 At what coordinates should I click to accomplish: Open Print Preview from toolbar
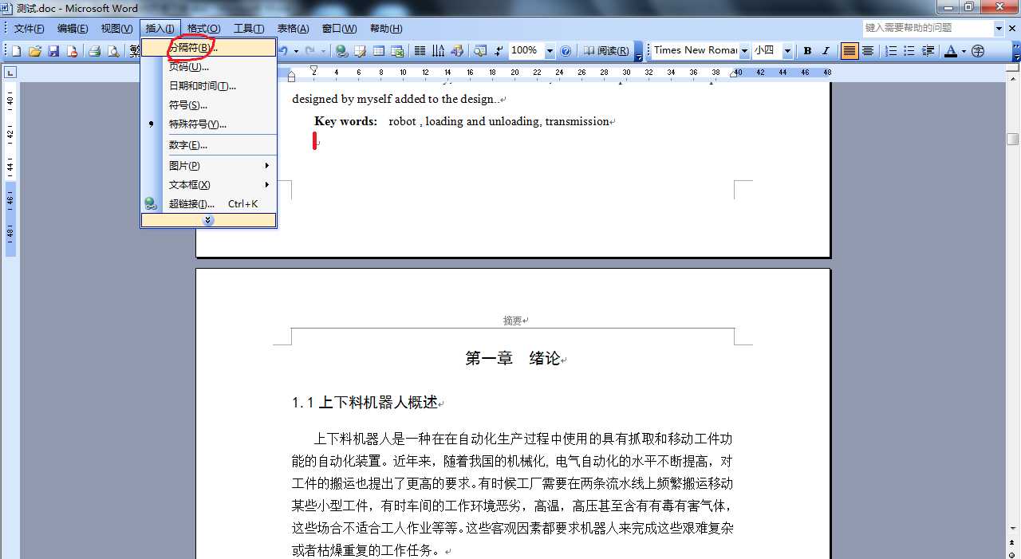[x=113, y=51]
